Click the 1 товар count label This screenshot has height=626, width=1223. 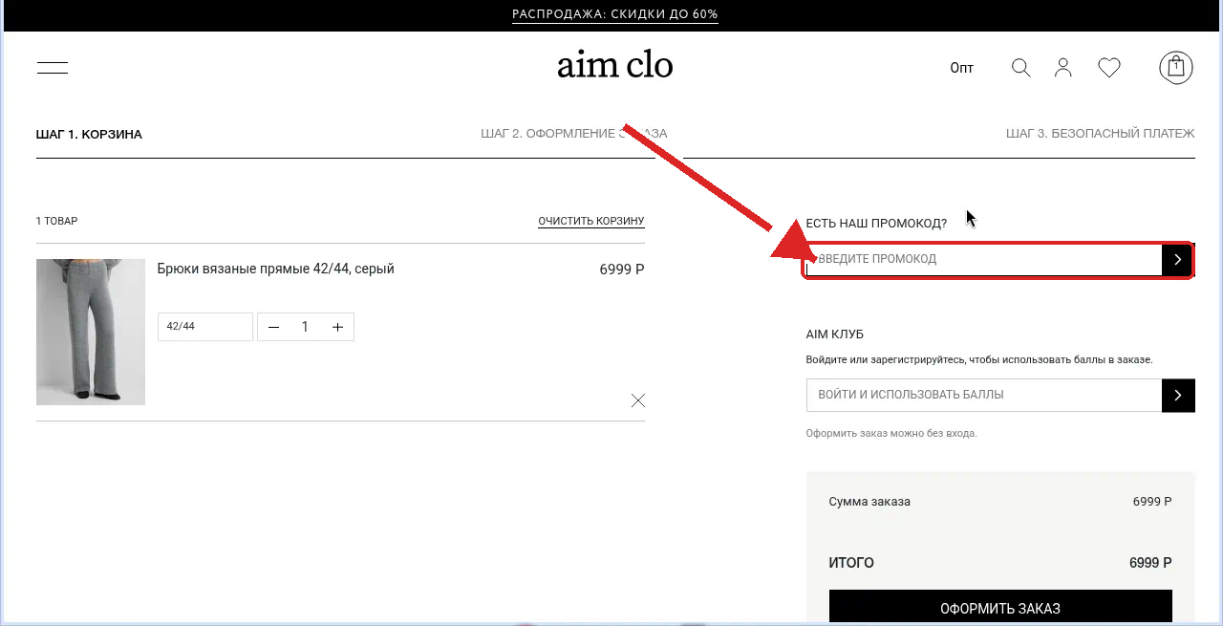pos(57,221)
